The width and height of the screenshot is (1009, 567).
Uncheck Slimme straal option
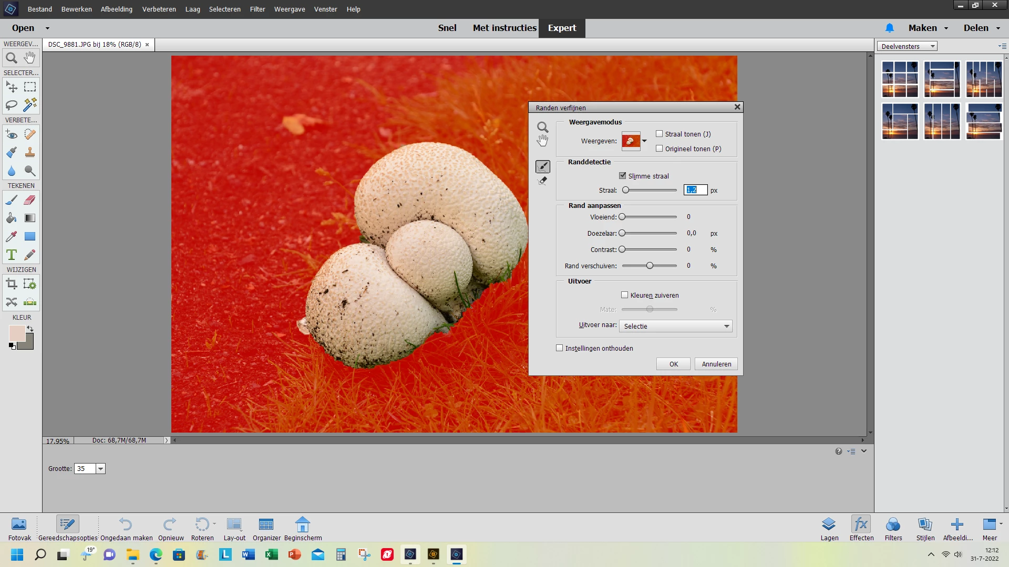coord(623,176)
